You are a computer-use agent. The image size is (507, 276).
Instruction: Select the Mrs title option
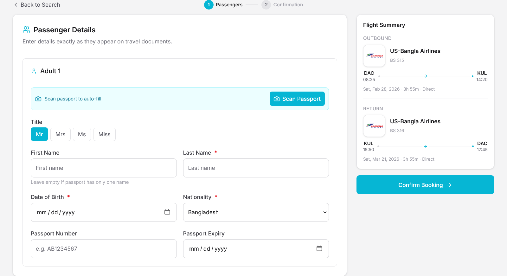[x=60, y=134]
